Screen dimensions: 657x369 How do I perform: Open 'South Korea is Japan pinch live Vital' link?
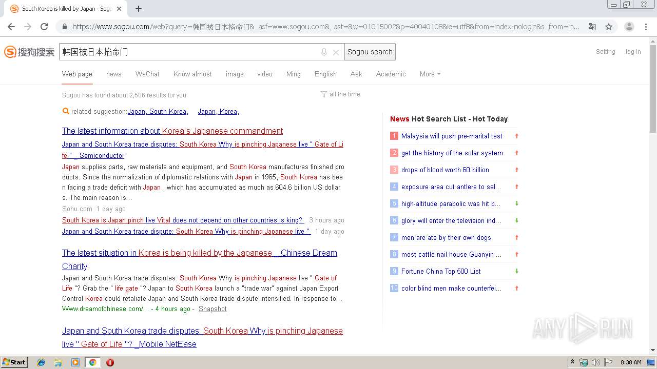click(183, 220)
